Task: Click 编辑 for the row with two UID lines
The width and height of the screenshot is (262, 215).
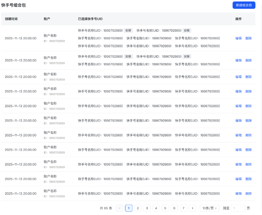Action: 239,60
